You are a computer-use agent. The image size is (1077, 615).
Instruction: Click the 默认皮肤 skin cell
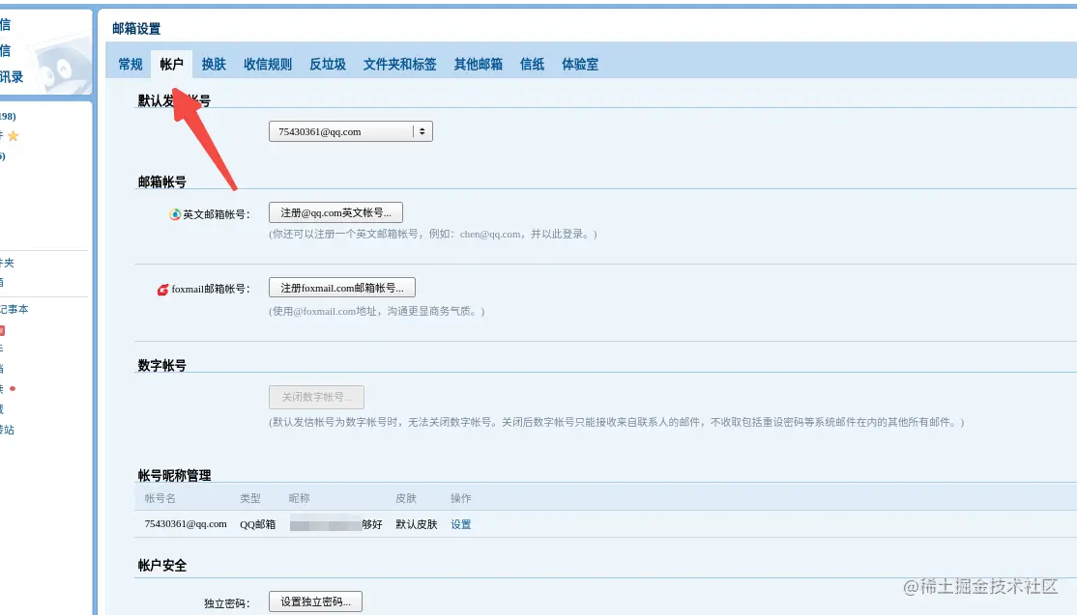tap(417, 524)
